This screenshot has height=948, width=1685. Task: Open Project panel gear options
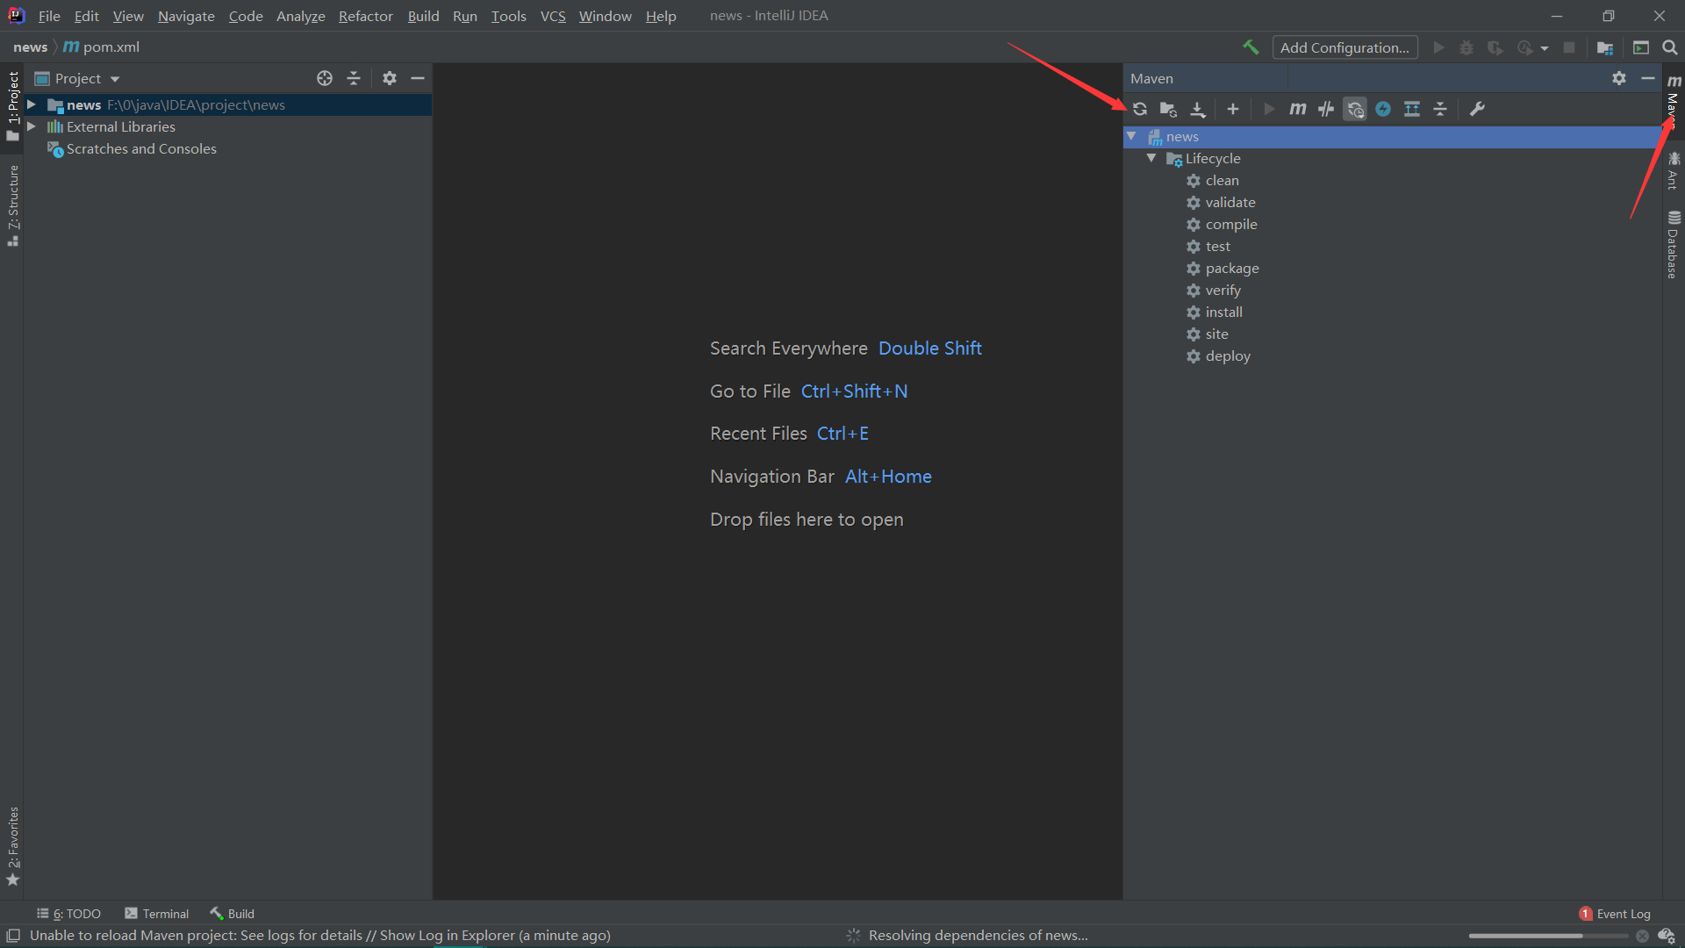point(390,78)
